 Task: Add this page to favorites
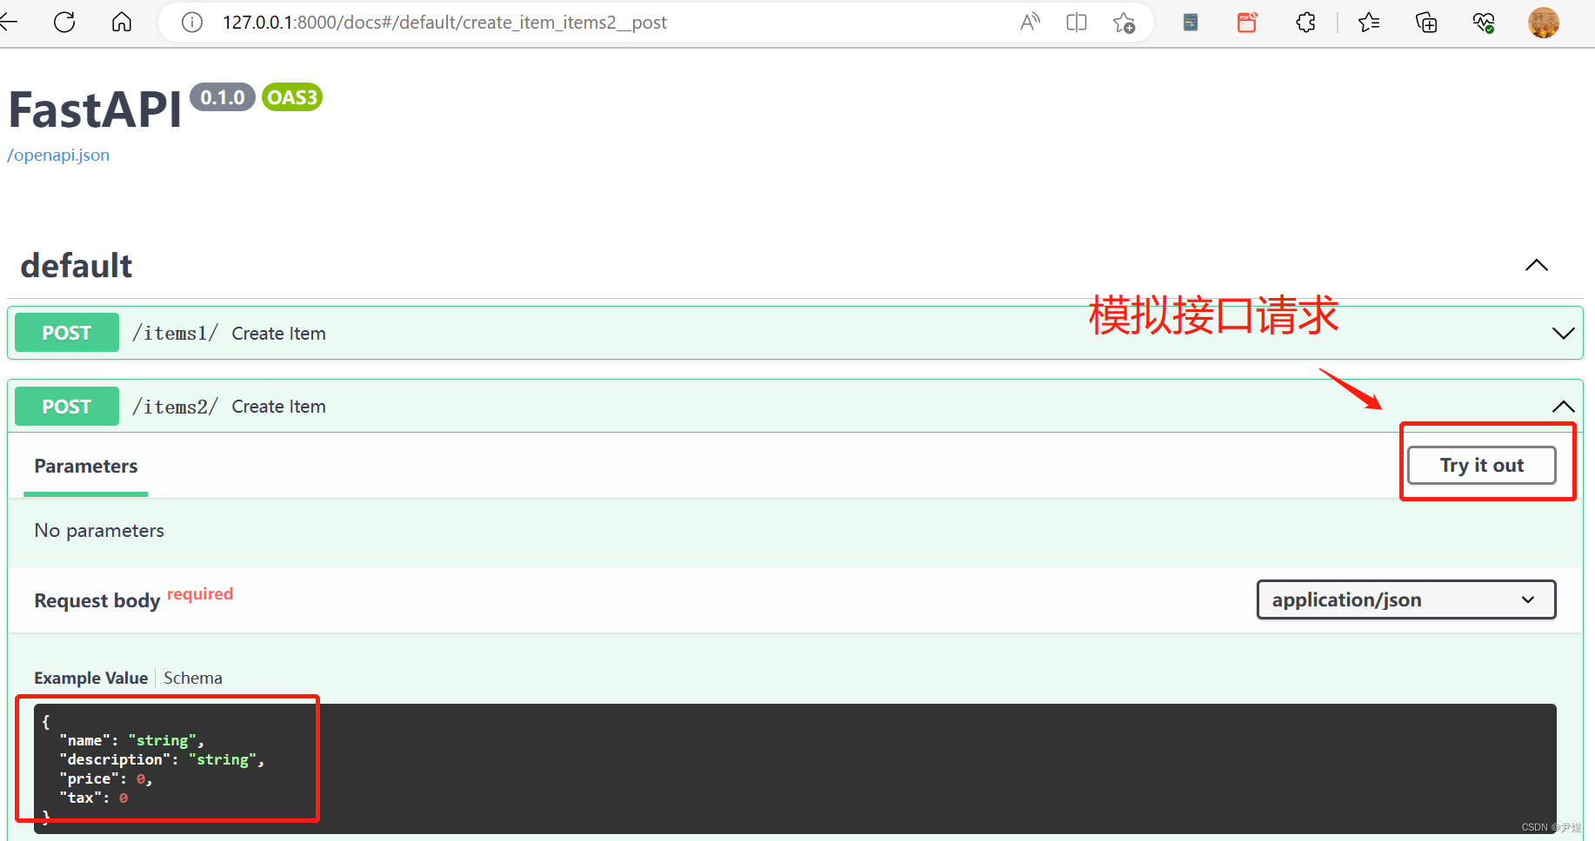tap(1124, 22)
